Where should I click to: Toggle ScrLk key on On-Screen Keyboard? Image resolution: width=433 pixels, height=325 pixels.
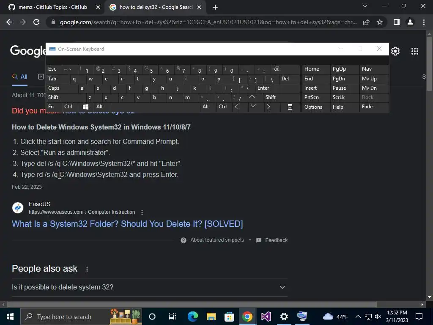tap(344, 97)
